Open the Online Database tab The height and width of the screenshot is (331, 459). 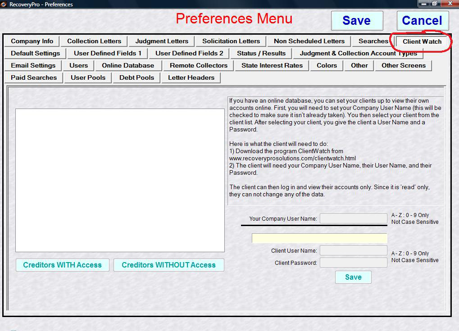click(128, 66)
